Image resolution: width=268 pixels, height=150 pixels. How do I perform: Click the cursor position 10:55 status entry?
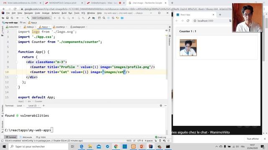point(129,141)
